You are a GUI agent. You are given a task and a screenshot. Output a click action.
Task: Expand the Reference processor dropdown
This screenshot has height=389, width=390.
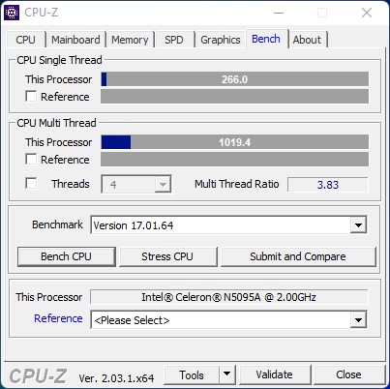click(358, 320)
